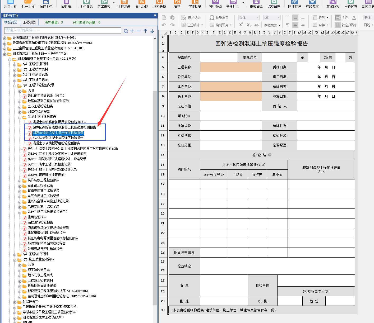Click the copy icon in edit toolbar

[164, 18]
